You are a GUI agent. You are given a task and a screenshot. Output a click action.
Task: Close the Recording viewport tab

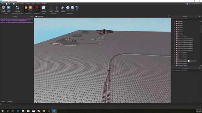click(x=44, y=17)
